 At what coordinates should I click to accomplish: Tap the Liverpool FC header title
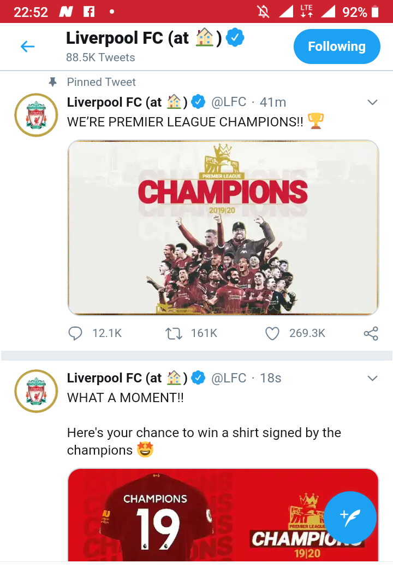coord(127,38)
